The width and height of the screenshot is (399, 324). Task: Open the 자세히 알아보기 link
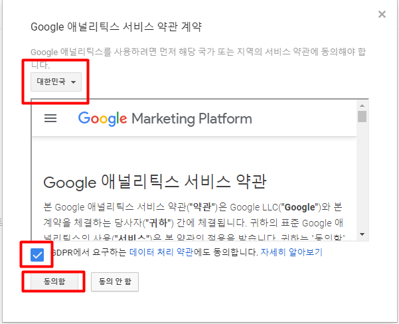point(291,252)
